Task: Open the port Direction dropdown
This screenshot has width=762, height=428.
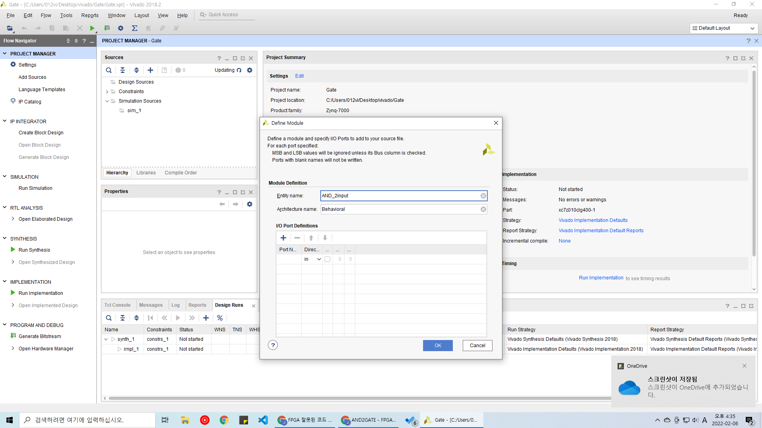Action: pos(318,259)
